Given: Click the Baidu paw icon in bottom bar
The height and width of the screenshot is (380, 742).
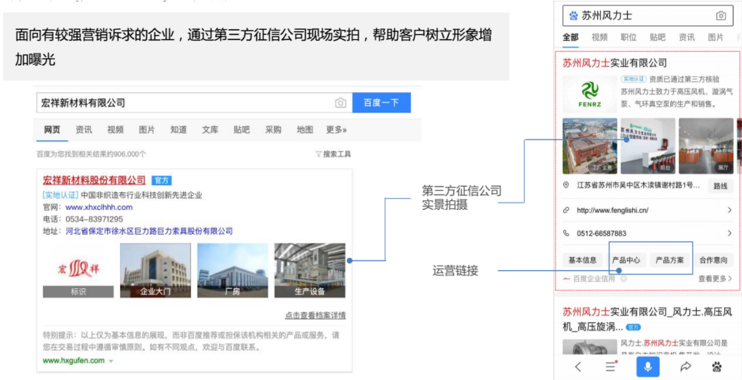Looking at the screenshot, I should tap(717, 367).
